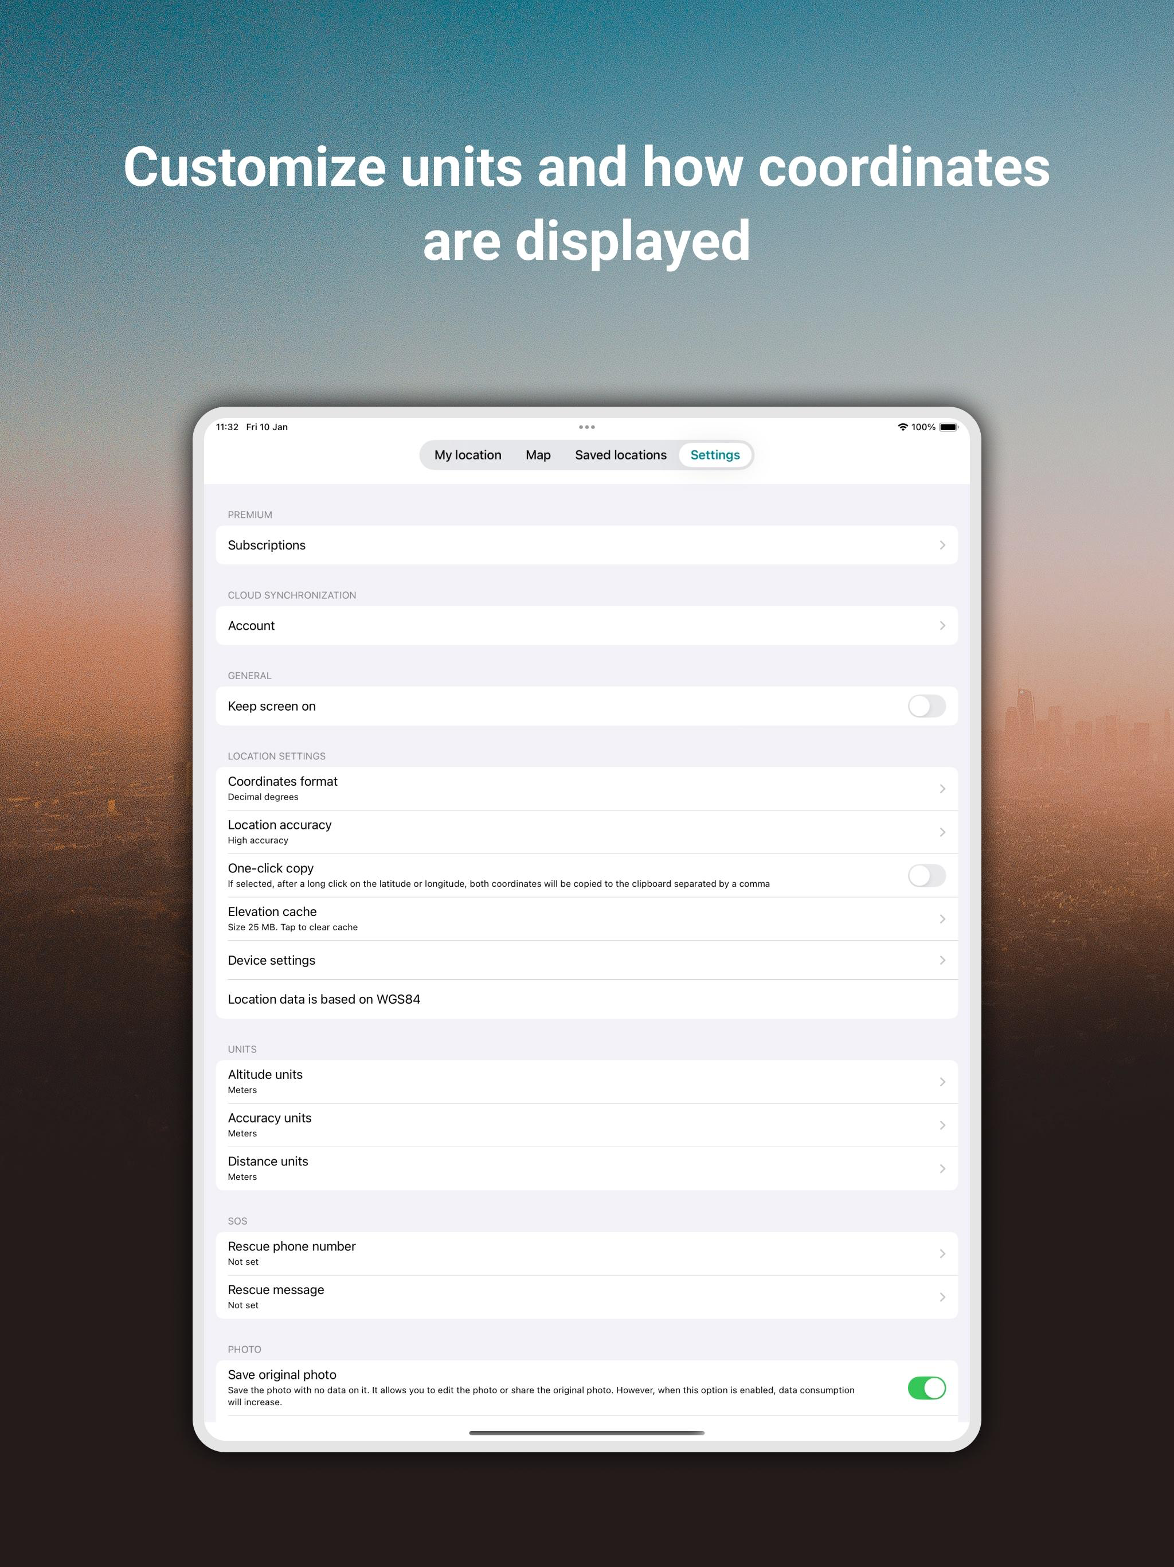Image resolution: width=1174 pixels, height=1567 pixels.
Task: Tap the Keep screen on label
Action: pos(271,706)
